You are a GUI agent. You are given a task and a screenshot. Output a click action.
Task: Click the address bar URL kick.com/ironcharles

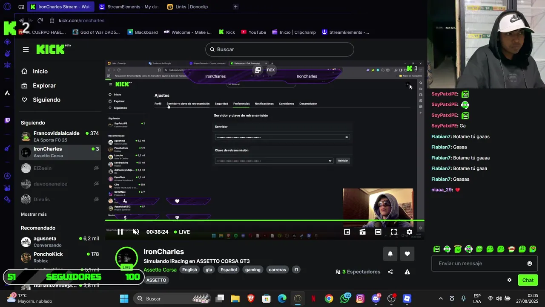81,20
